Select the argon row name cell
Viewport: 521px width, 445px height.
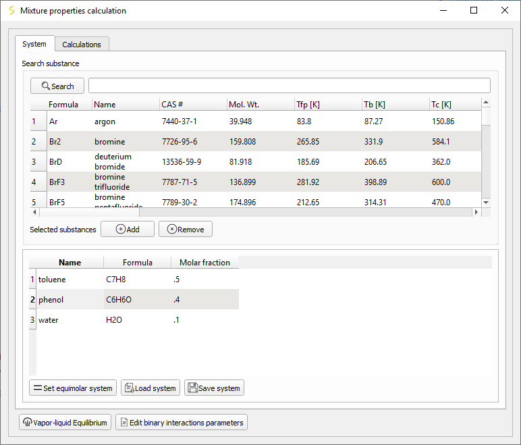coord(126,122)
